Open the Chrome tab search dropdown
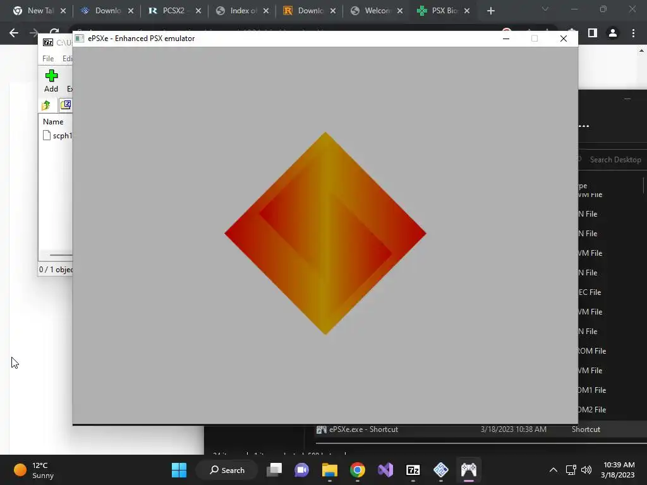The height and width of the screenshot is (485, 647). point(545,9)
